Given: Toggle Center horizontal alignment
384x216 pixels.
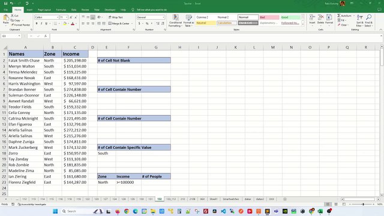Looking at the screenshot, I should tap(88, 23).
